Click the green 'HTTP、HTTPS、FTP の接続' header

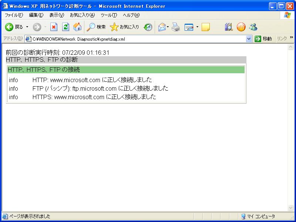coord(126,70)
